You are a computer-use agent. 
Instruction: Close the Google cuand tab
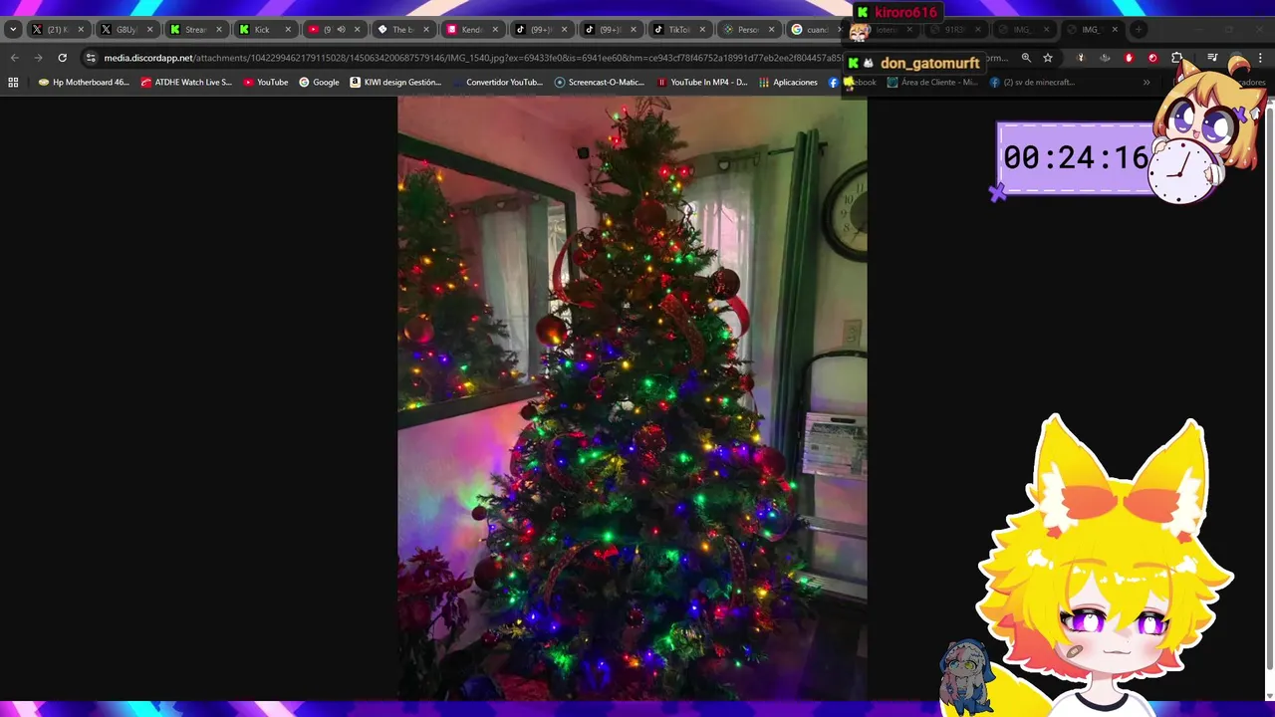click(x=839, y=30)
